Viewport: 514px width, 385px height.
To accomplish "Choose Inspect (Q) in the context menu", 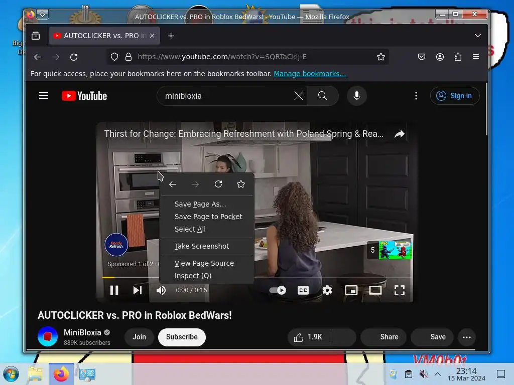I will pyautogui.click(x=207, y=276).
